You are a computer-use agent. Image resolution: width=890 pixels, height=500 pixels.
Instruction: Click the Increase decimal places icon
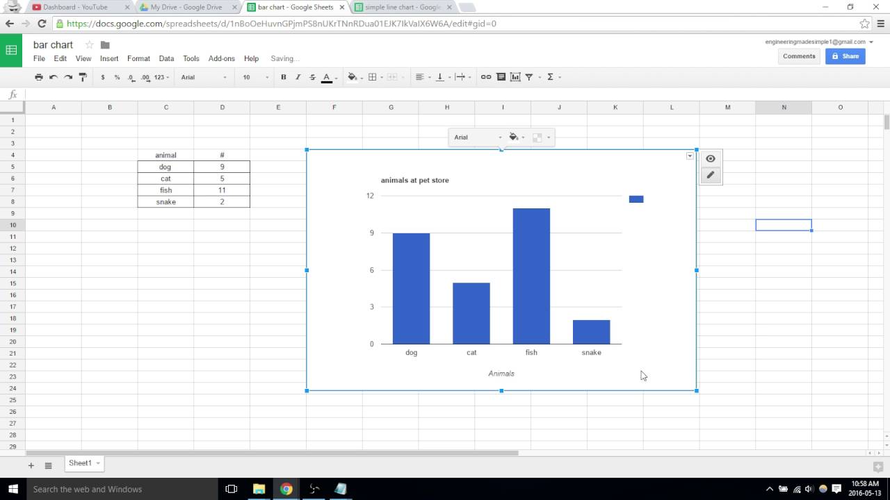145,77
